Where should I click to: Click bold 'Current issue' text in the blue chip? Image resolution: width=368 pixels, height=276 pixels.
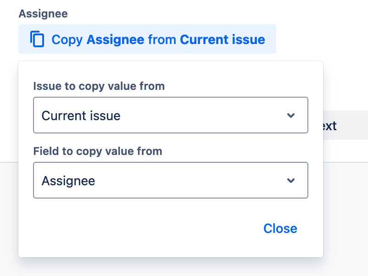(223, 39)
